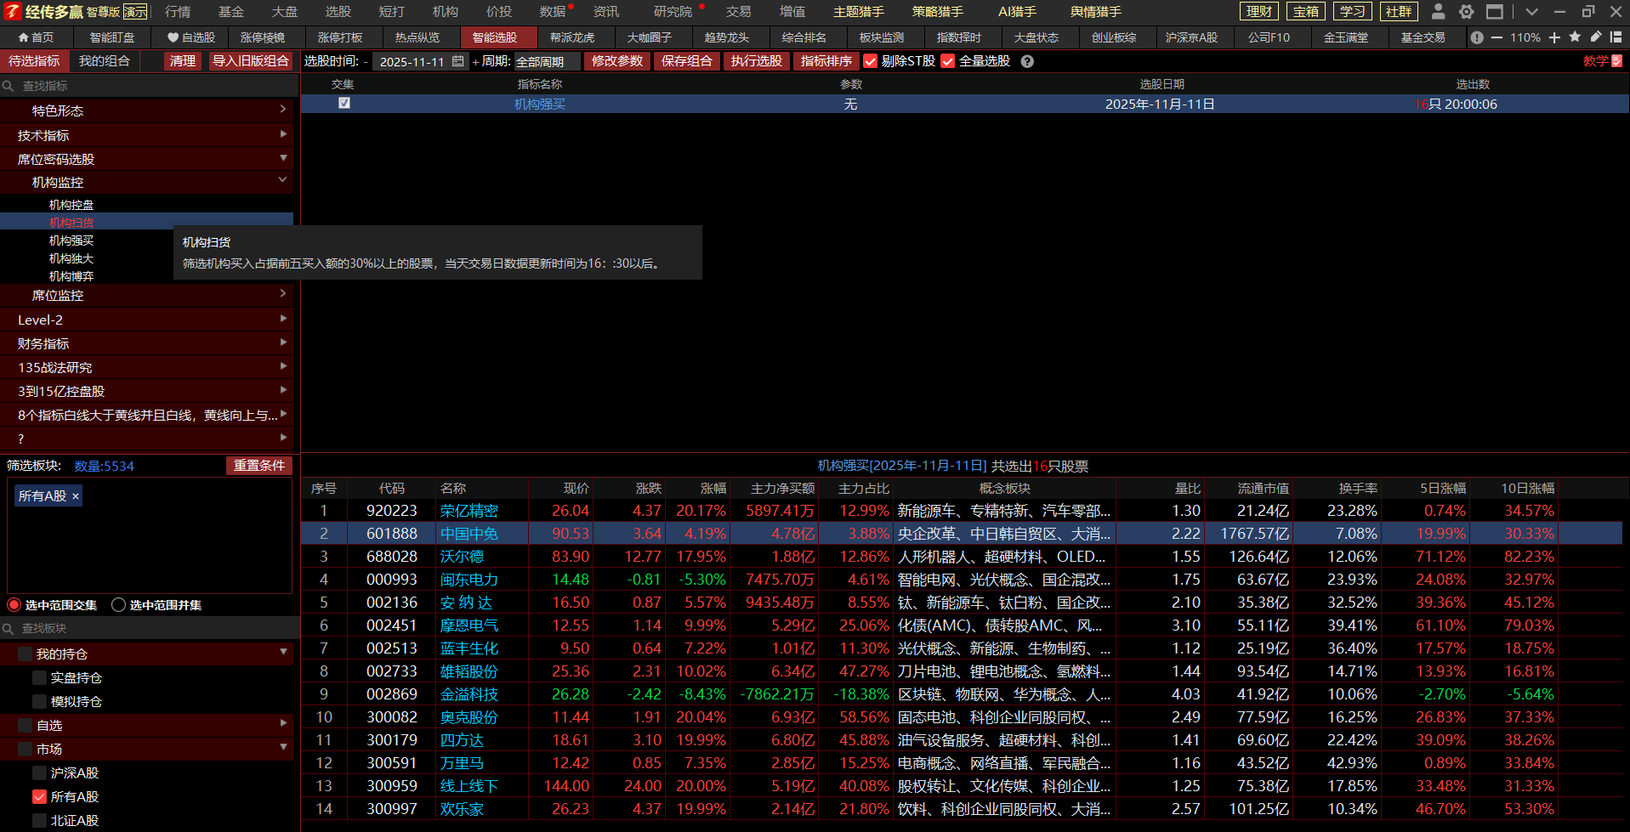Click the star favorite icon in toolbar
The height and width of the screenshot is (832, 1630).
[1575, 37]
